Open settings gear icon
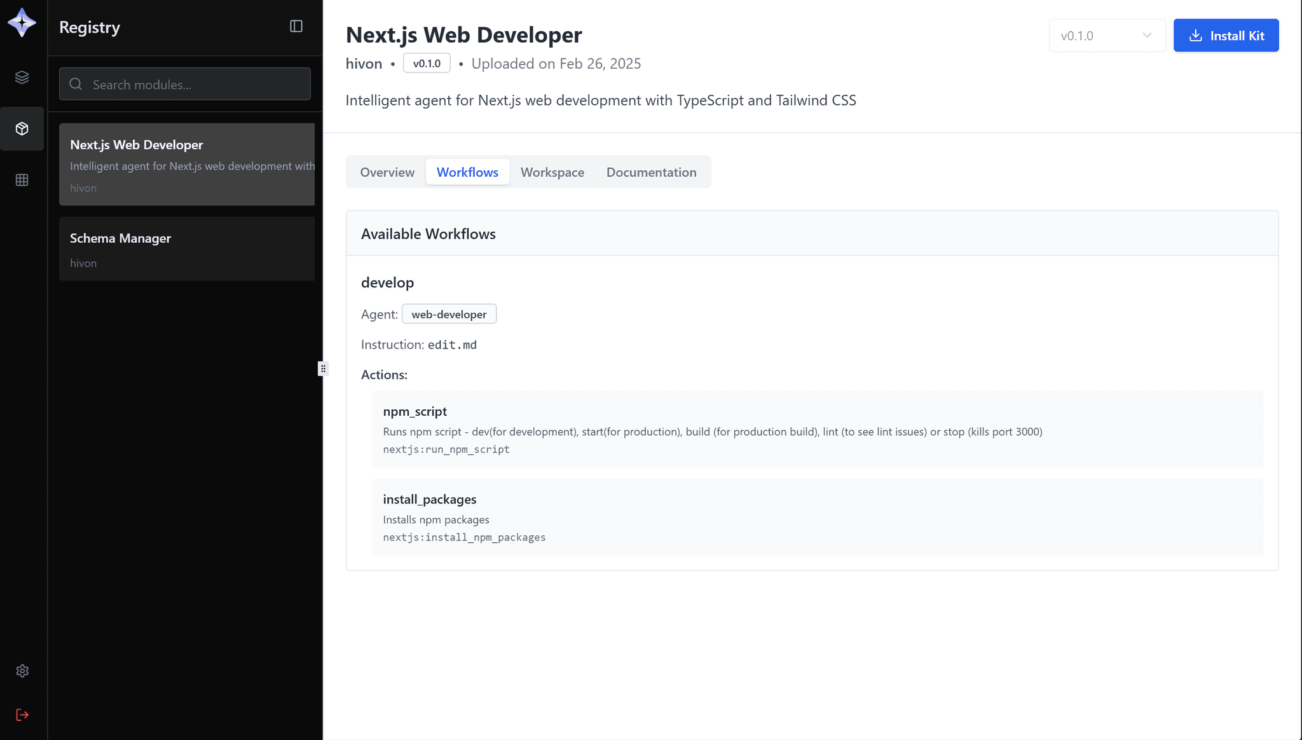 22,671
